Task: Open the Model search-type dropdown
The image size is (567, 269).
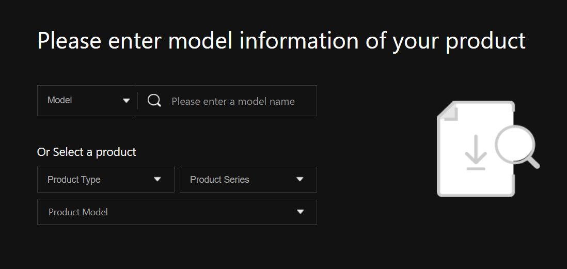Action: coord(87,101)
